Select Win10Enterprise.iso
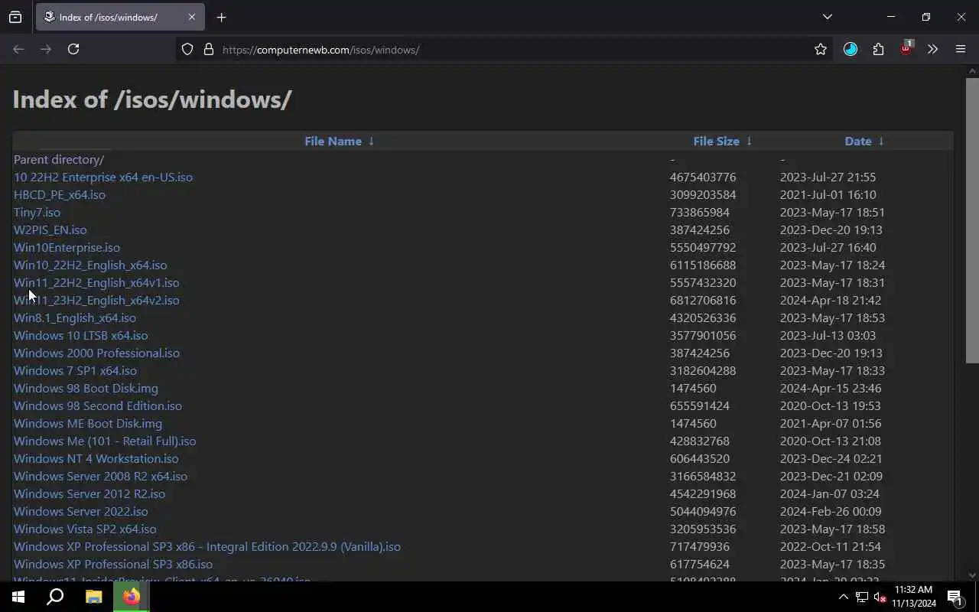Image resolution: width=979 pixels, height=612 pixels. pyautogui.click(x=67, y=247)
